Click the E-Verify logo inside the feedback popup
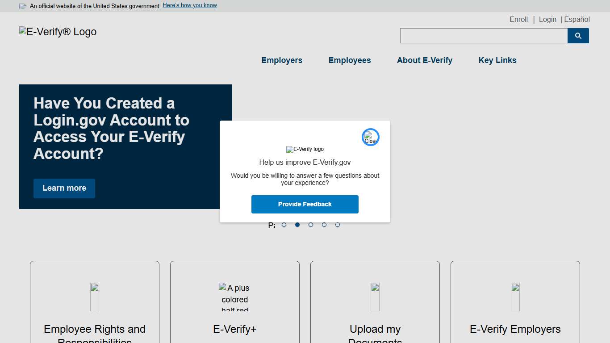The width and height of the screenshot is (610, 343). [305, 149]
